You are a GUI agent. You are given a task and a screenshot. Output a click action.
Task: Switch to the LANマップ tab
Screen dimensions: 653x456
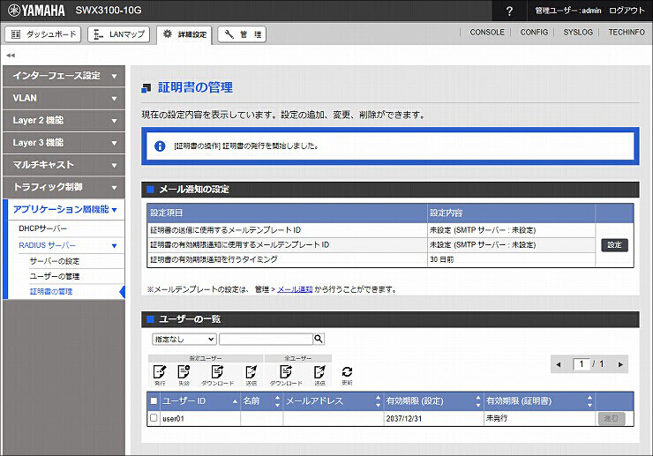pyautogui.click(x=119, y=34)
